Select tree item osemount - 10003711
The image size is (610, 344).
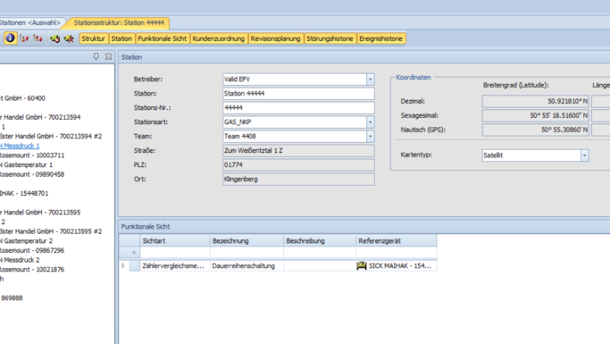32,155
